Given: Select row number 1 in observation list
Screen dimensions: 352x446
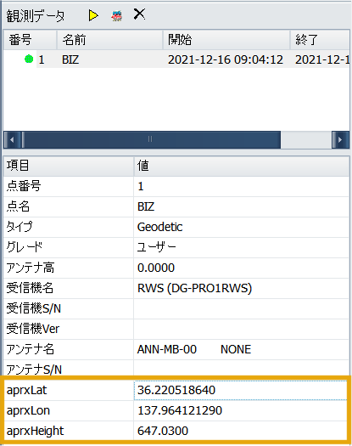Looking at the screenshot, I should 42,59.
